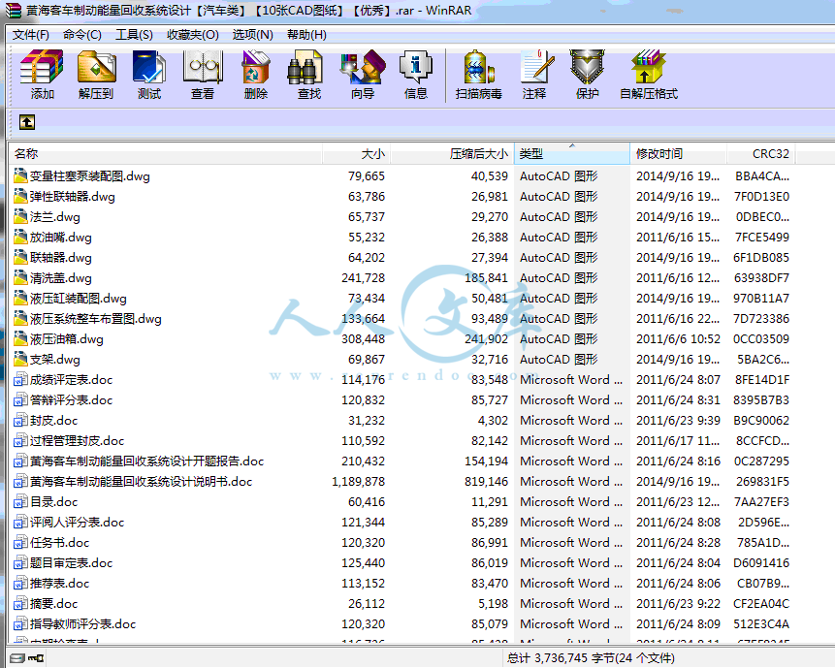Click CRC32 value 512E3C4A

point(761,623)
